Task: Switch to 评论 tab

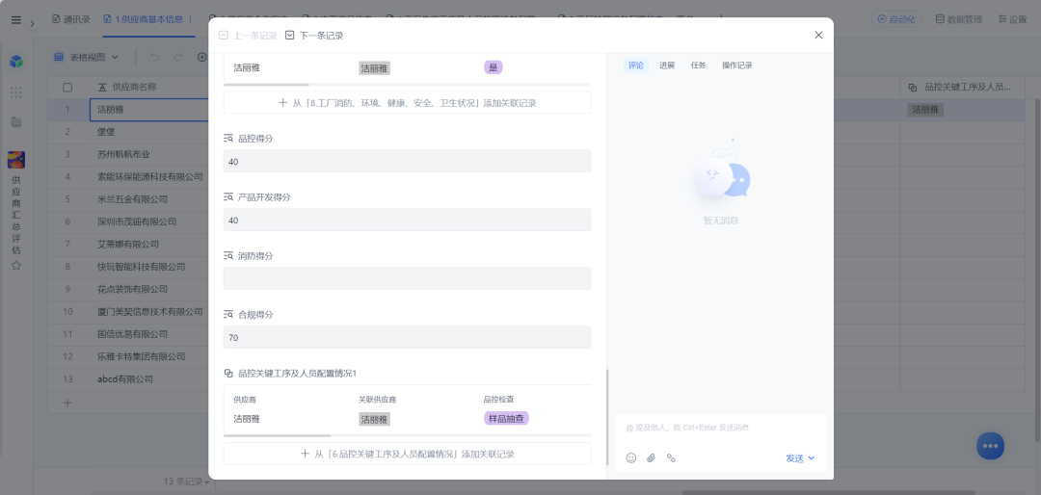Action: pos(636,65)
